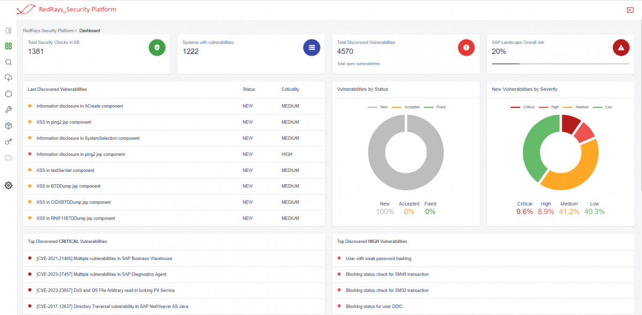The height and width of the screenshot is (315, 642).
Task: Open the hexagon module icon in the sidebar
Action: (x=8, y=93)
